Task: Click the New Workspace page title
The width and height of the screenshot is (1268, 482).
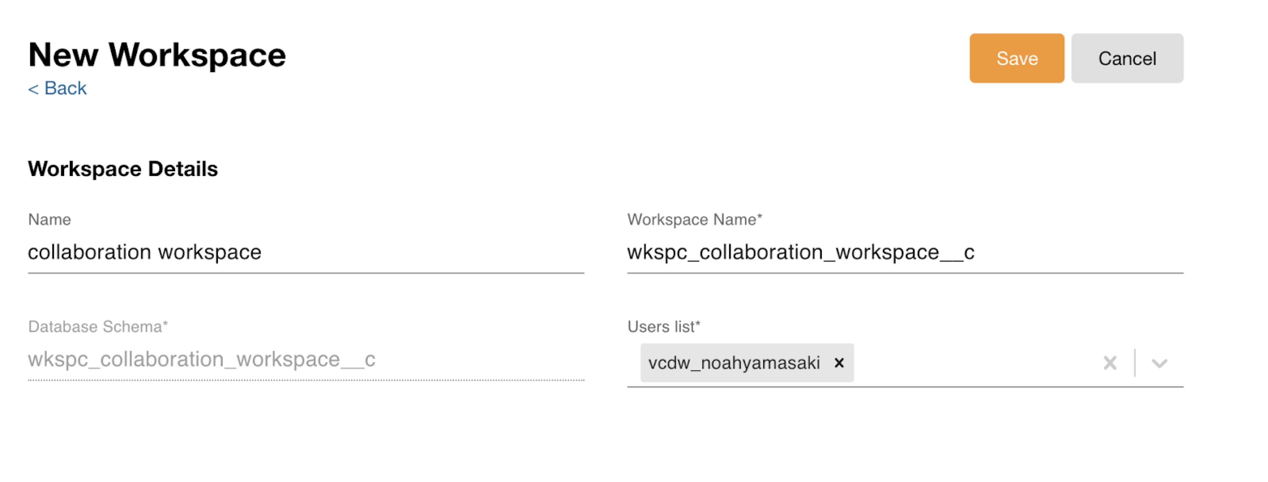Action: pyautogui.click(x=157, y=55)
